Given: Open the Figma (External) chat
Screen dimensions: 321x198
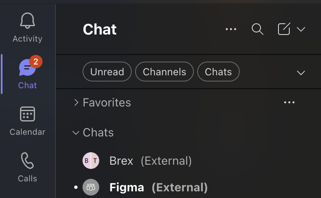Looking at the screenshot, I should point(158,187).
